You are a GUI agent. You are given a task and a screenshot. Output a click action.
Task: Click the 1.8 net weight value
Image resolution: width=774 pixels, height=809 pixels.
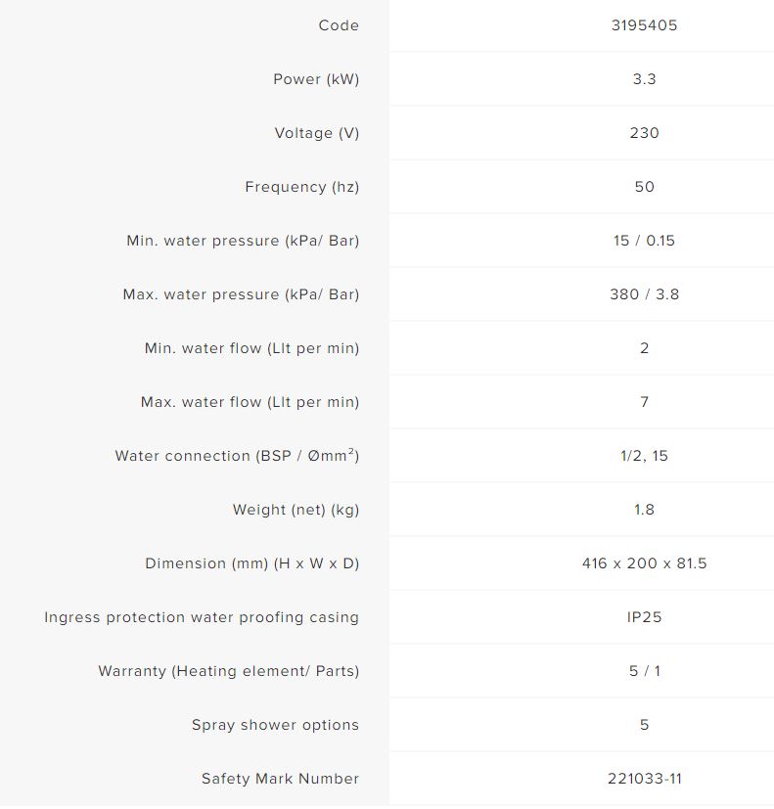coord(644,510)
